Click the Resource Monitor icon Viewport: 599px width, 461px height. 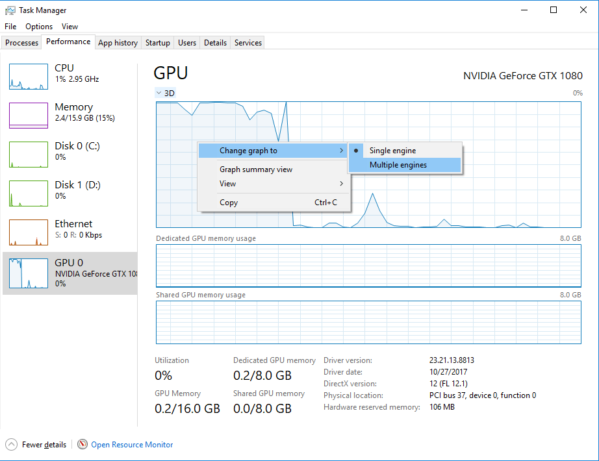point(83,444)
